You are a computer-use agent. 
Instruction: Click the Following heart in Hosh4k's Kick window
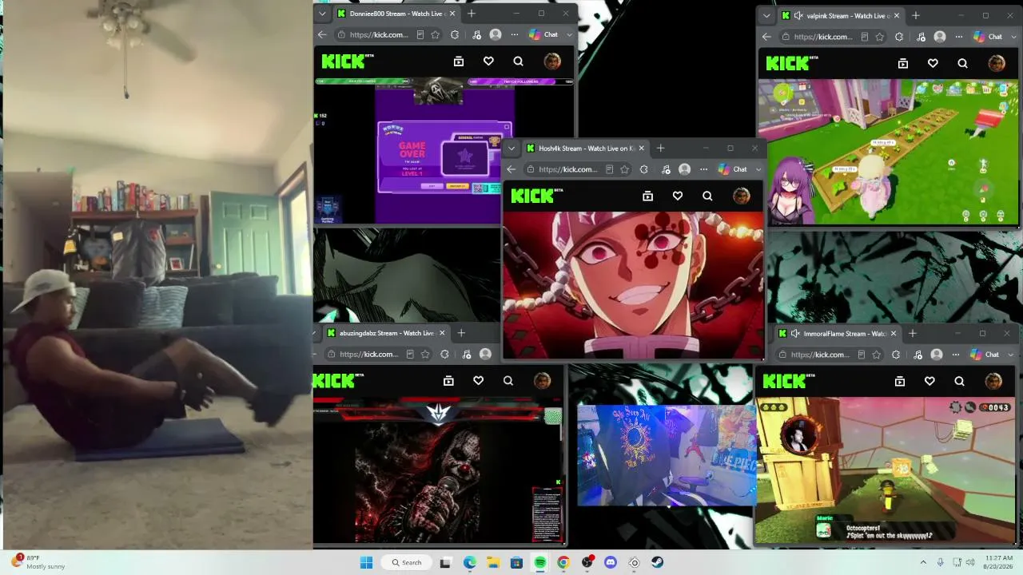point(678,196)
